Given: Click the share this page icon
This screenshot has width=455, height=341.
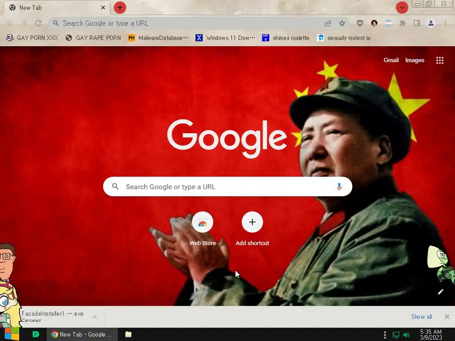Looking at the screenshot, I should tap(328, 23).
